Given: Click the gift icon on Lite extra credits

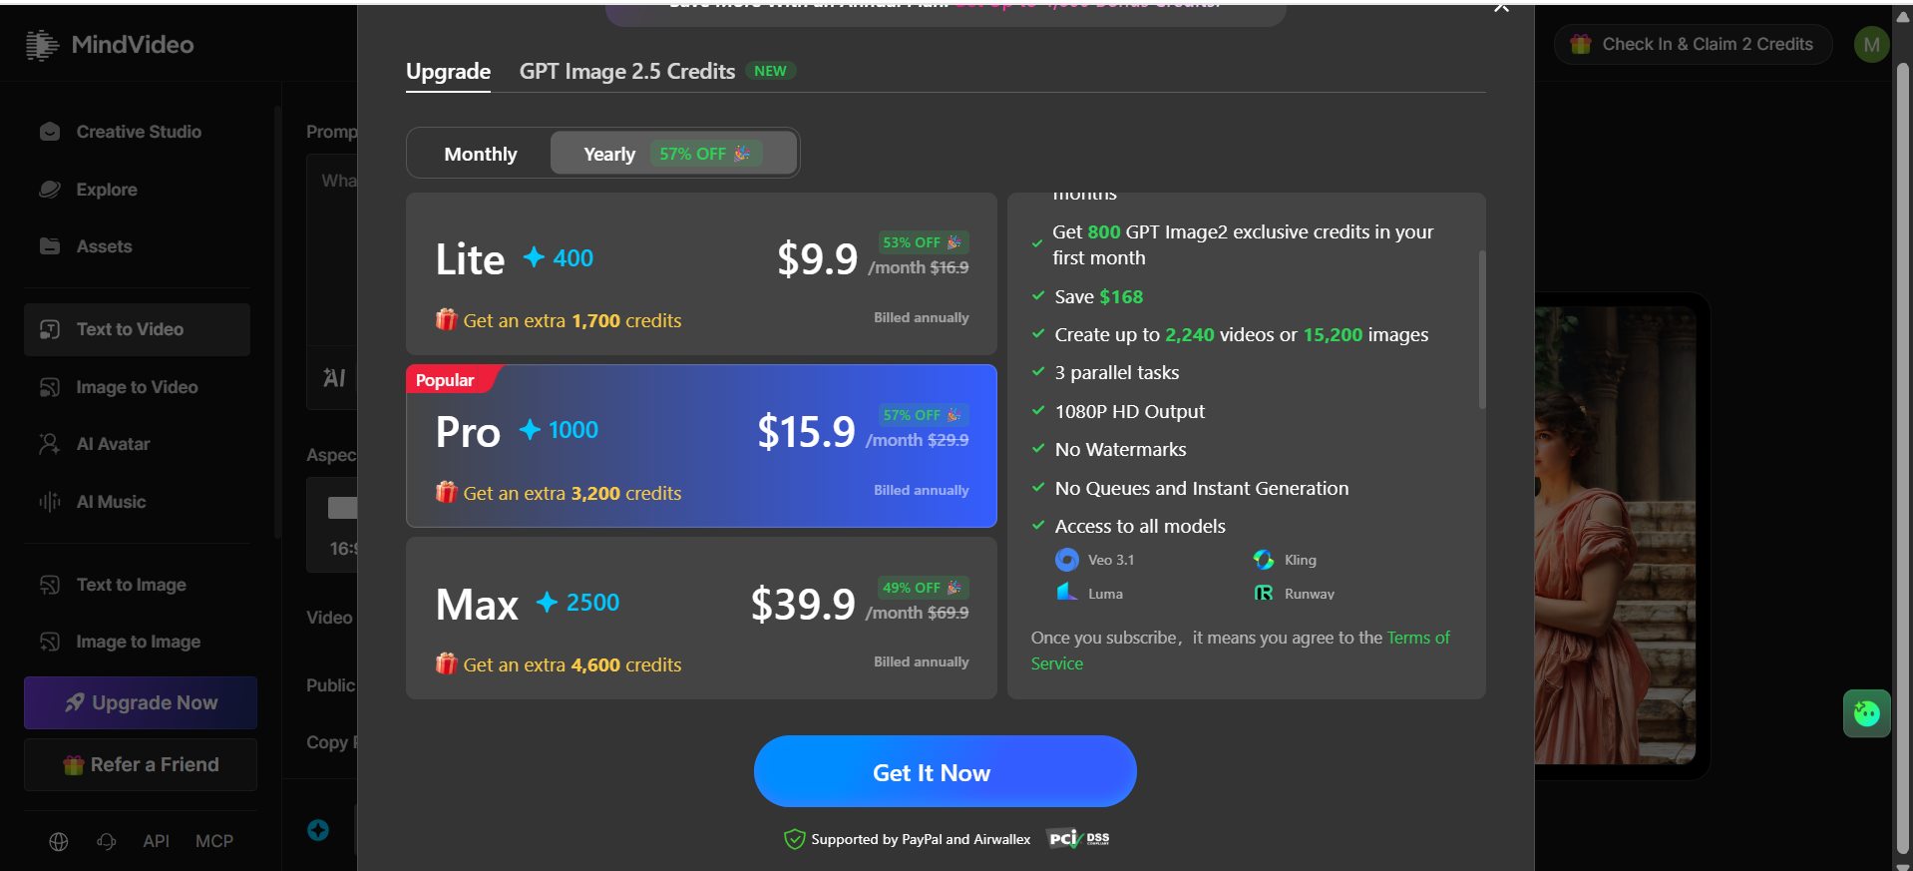Looking at the screenshot, I should [x=447, y=320].
